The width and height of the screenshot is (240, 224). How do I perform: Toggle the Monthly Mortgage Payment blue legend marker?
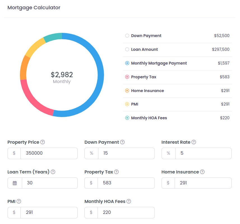pos(127,63)
